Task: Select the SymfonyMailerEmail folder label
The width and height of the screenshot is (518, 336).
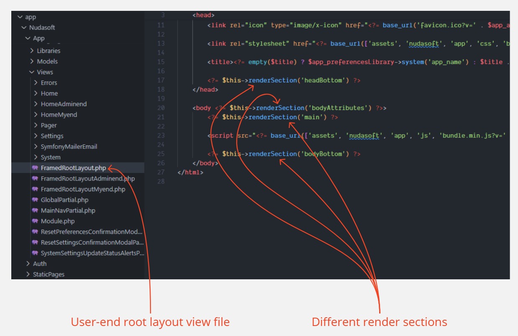Action: pos(69,146)
